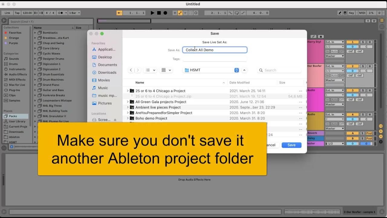Image resolution: width=387 pixels, height=218 pixels.
Task: Select Purple collection
Action: click(13, 43)
